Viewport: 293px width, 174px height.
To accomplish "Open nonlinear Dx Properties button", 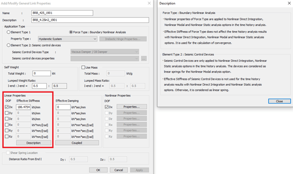I will [132, 107].
